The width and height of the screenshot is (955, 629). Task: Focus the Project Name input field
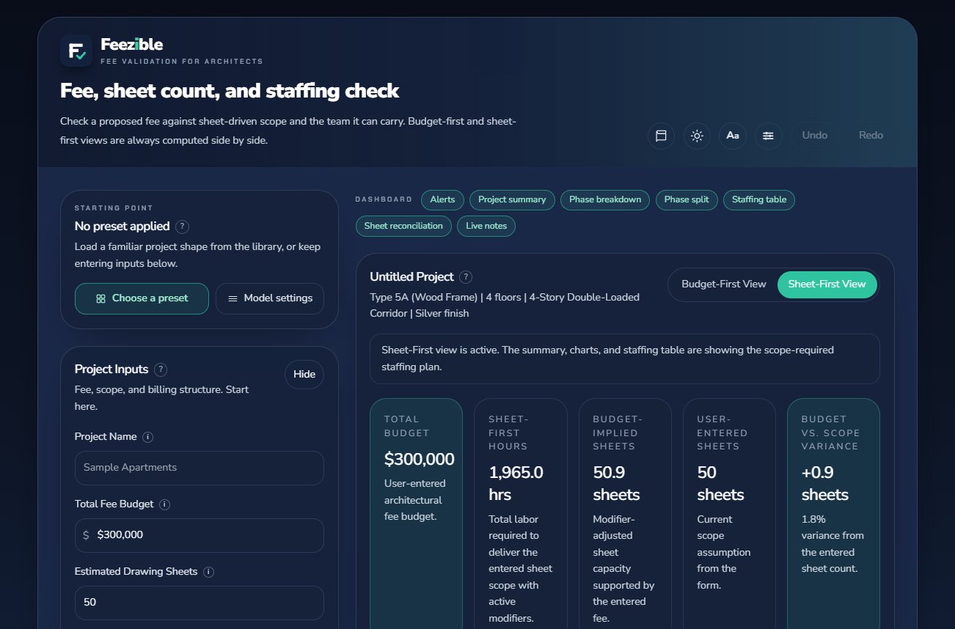200,468
